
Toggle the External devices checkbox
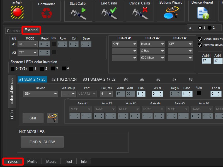[200, 45]
